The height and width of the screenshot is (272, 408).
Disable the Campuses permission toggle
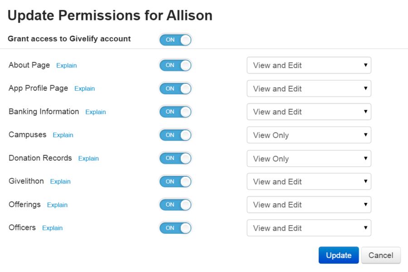tap(175, 135)
